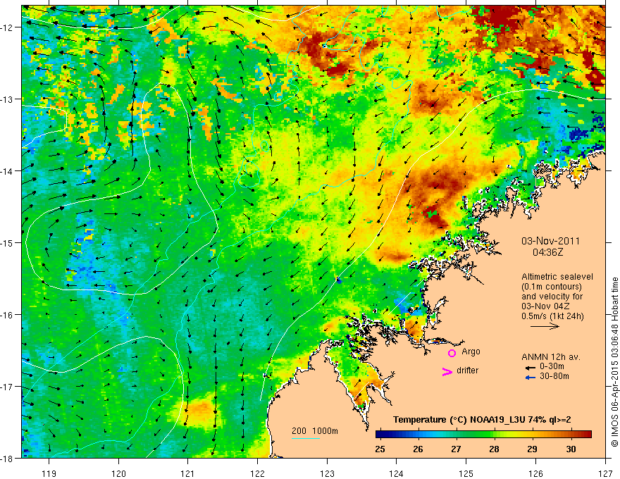Click the latitude axis label -14
Viewport: 620px width, 479px height.
coord(7,171)
